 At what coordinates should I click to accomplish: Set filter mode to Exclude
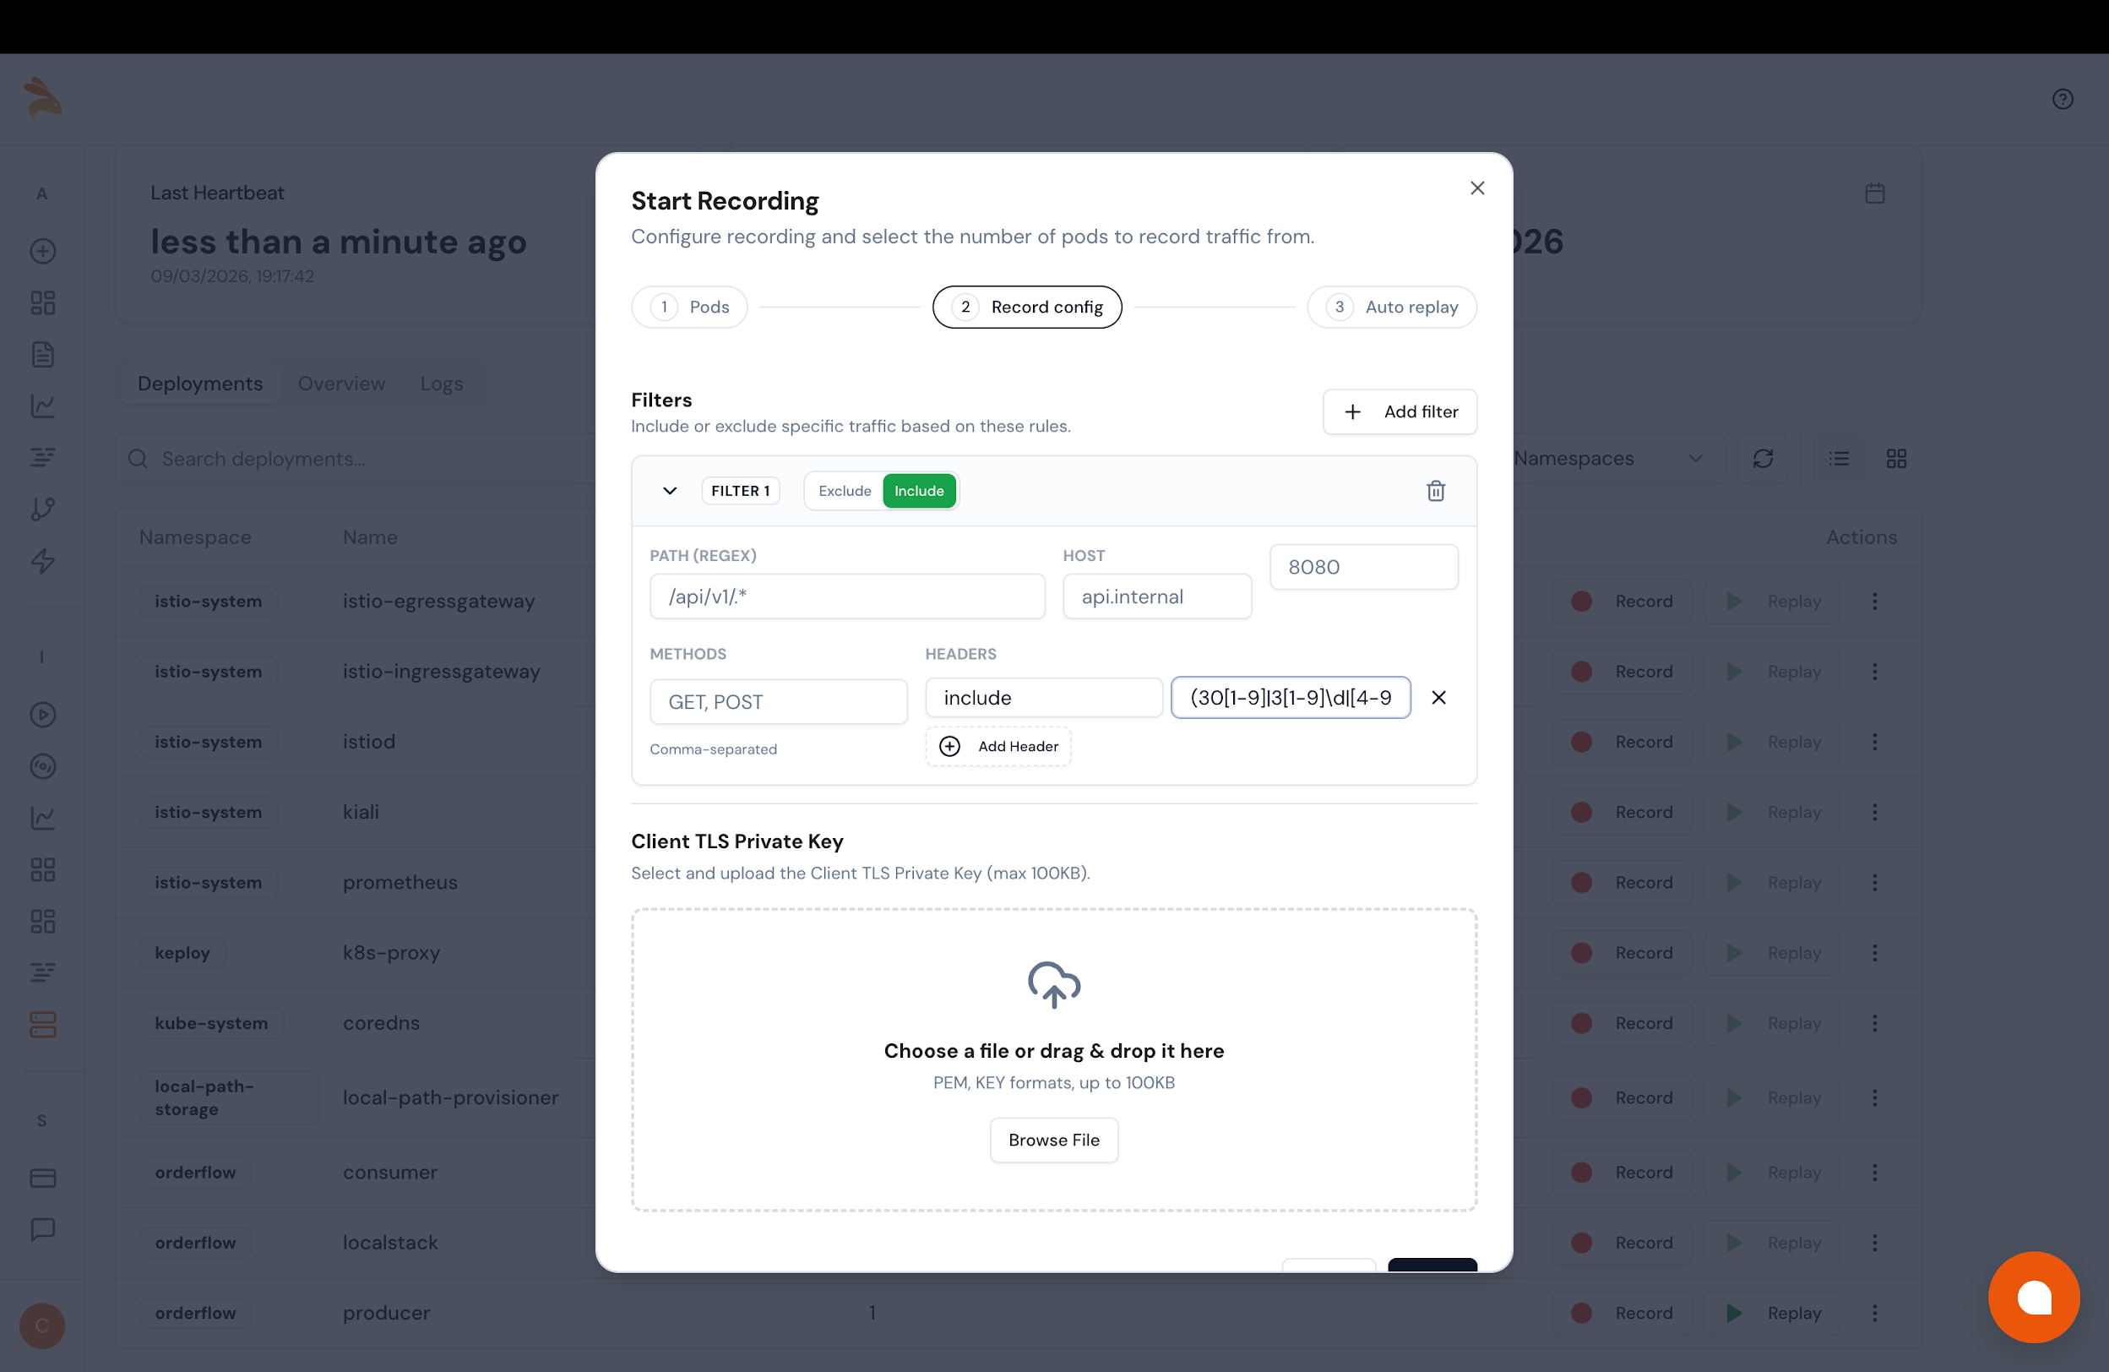pos(844,491)
